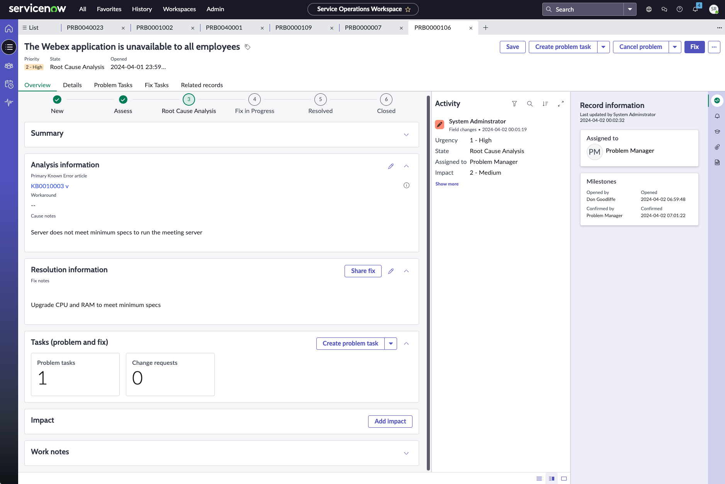Click the tag icon next to problem title

(x=248, y=47)
